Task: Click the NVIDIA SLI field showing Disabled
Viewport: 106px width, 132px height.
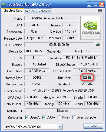Action: [63, 111]
